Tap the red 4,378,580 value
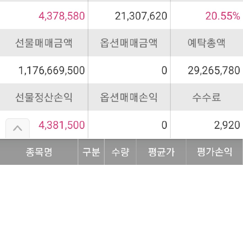Viewport: 243px width, 243px height. (x=62, y=16)
